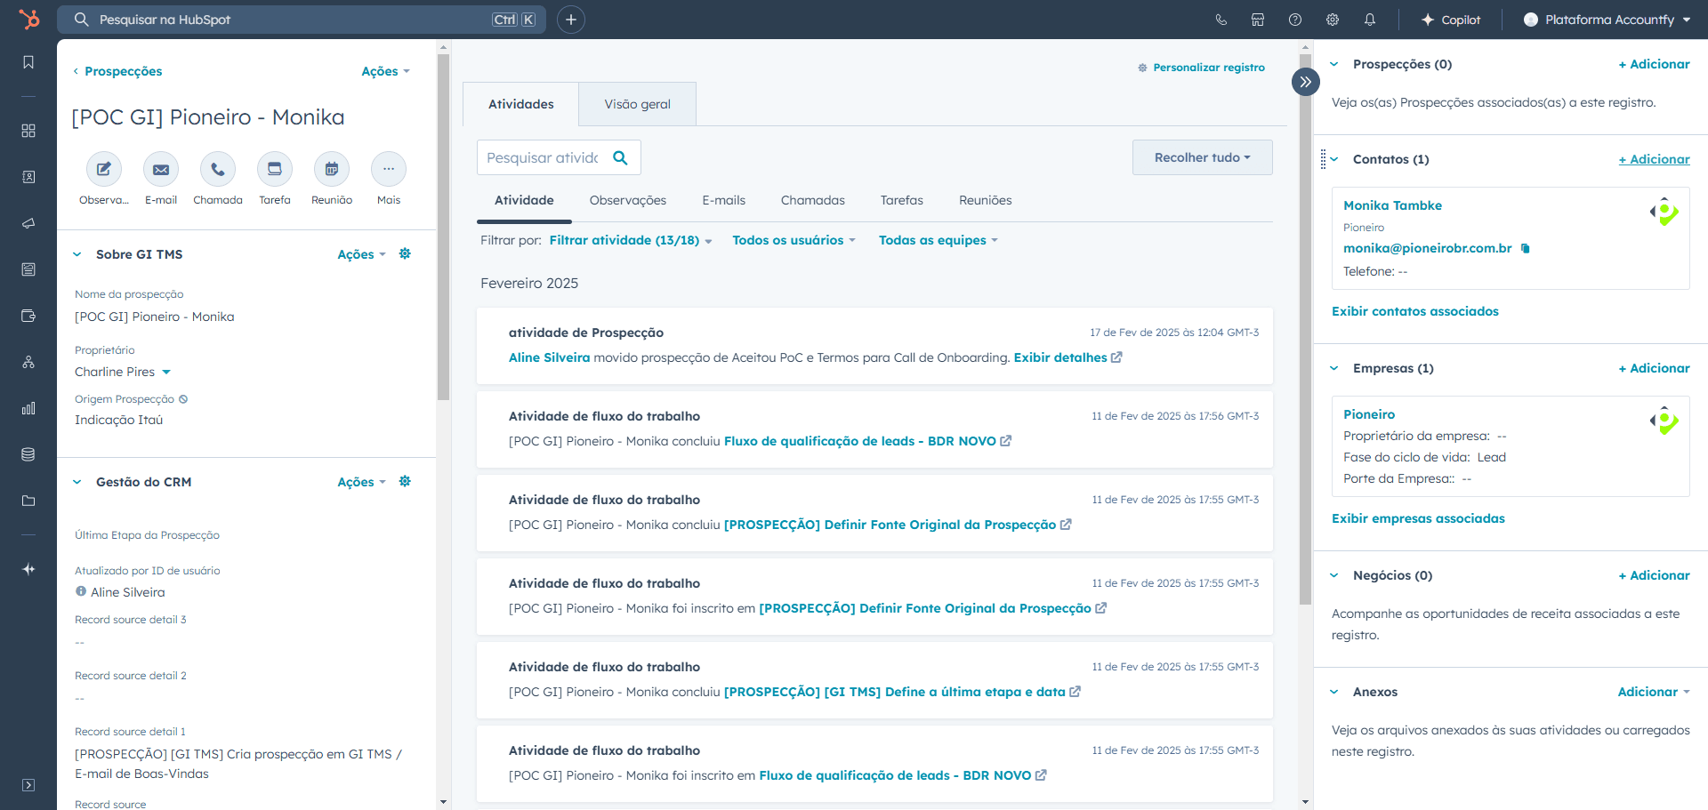Screen dimensions: 1708x810
Task: Open the Data management icon in sidebar
Action: click(x=28, y=454)
